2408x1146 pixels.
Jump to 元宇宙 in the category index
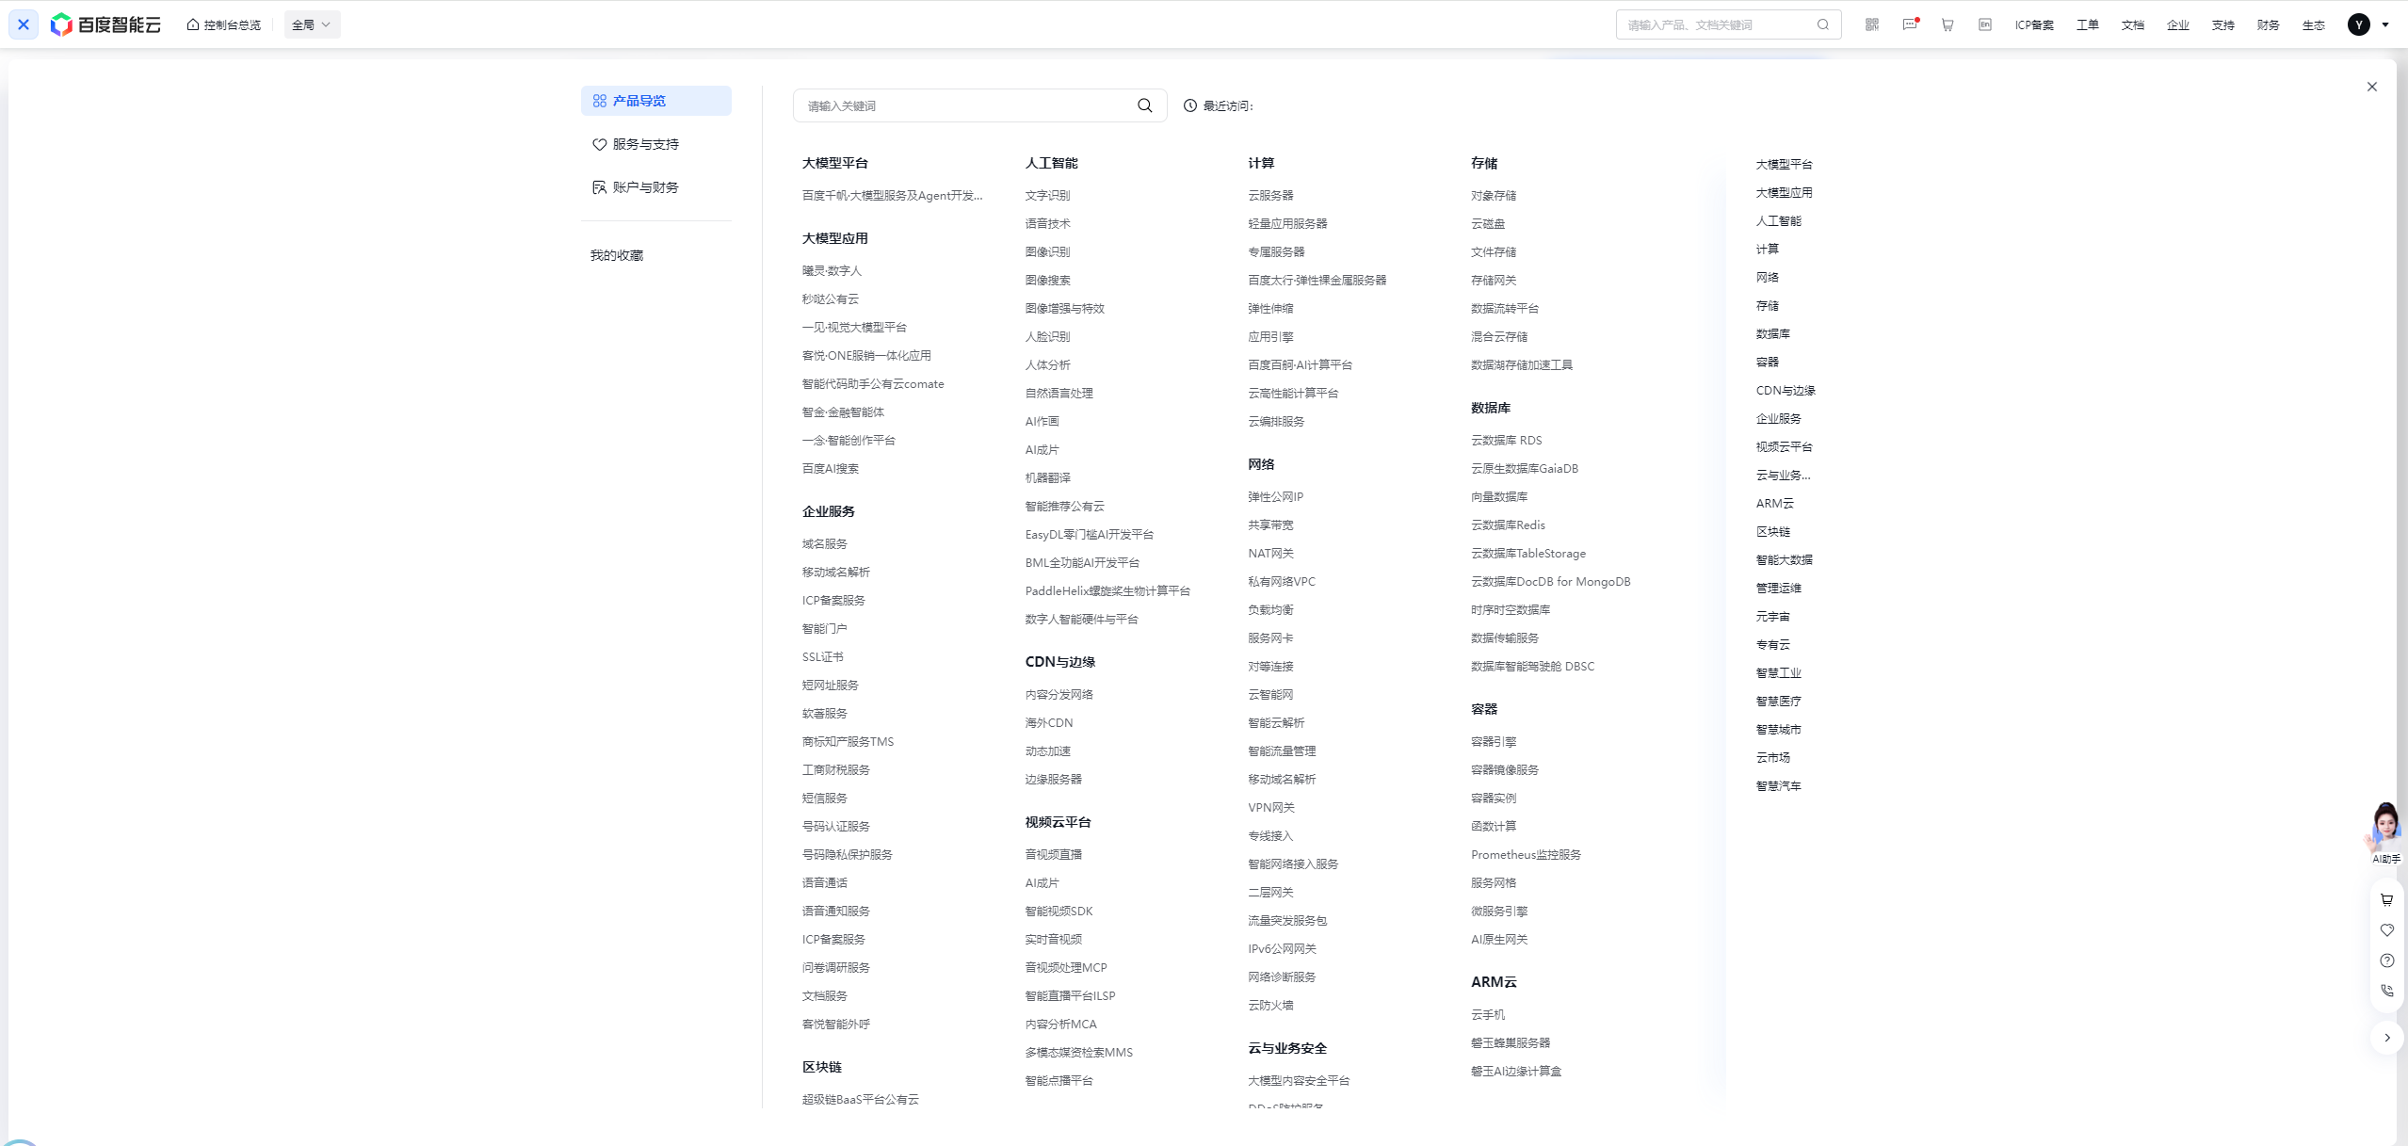click(1772, 616)
